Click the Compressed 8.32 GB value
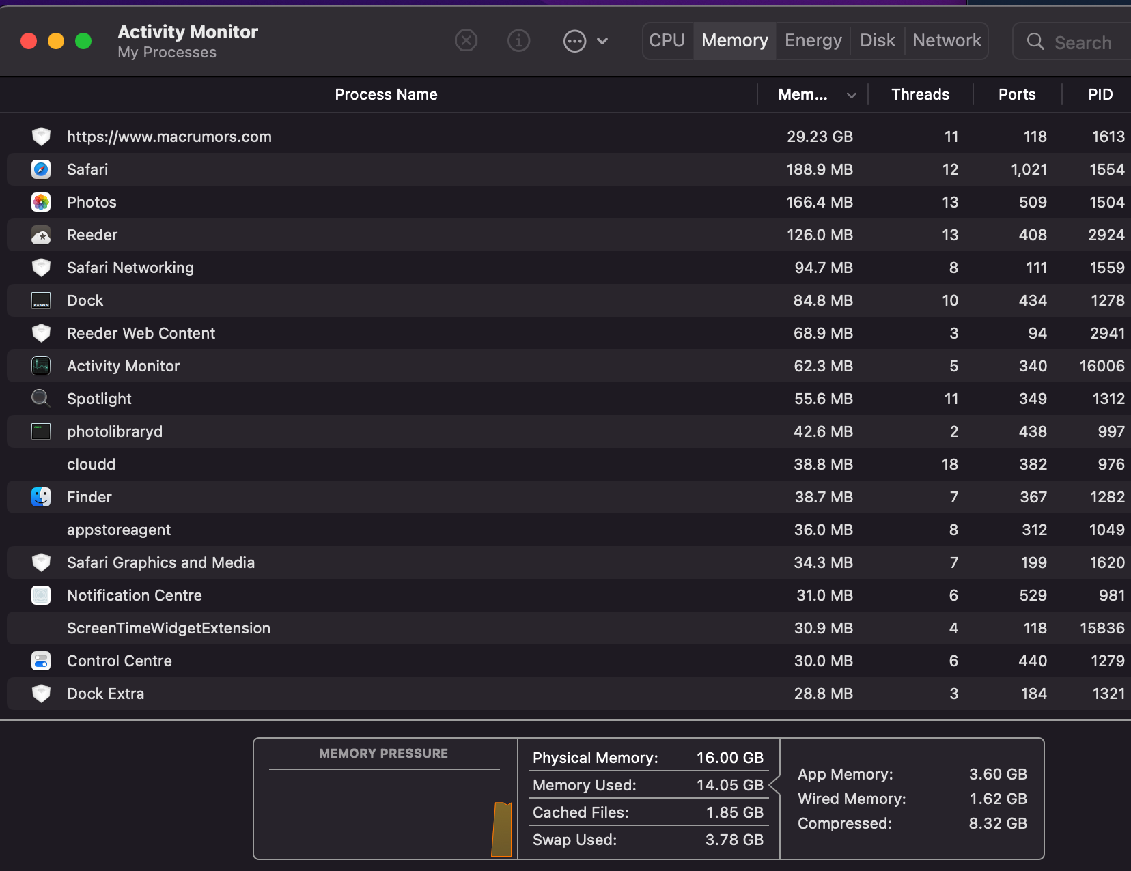This screenshot has height=871, width=1131. [x=998, y=823]
